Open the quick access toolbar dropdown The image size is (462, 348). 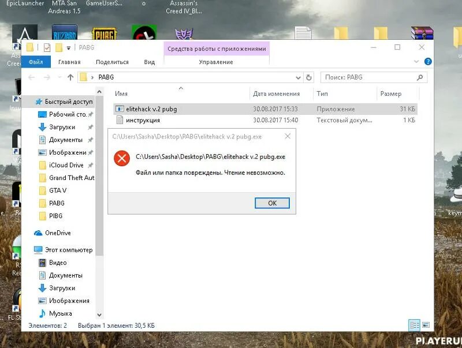pyautogui.click(x=68, y=48)
